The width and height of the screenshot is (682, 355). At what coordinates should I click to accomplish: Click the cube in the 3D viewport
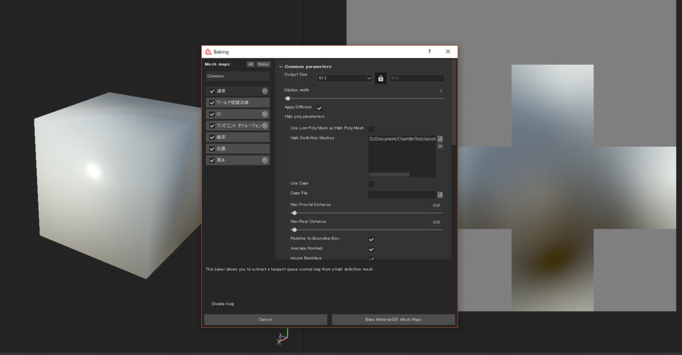pos(117,184)
